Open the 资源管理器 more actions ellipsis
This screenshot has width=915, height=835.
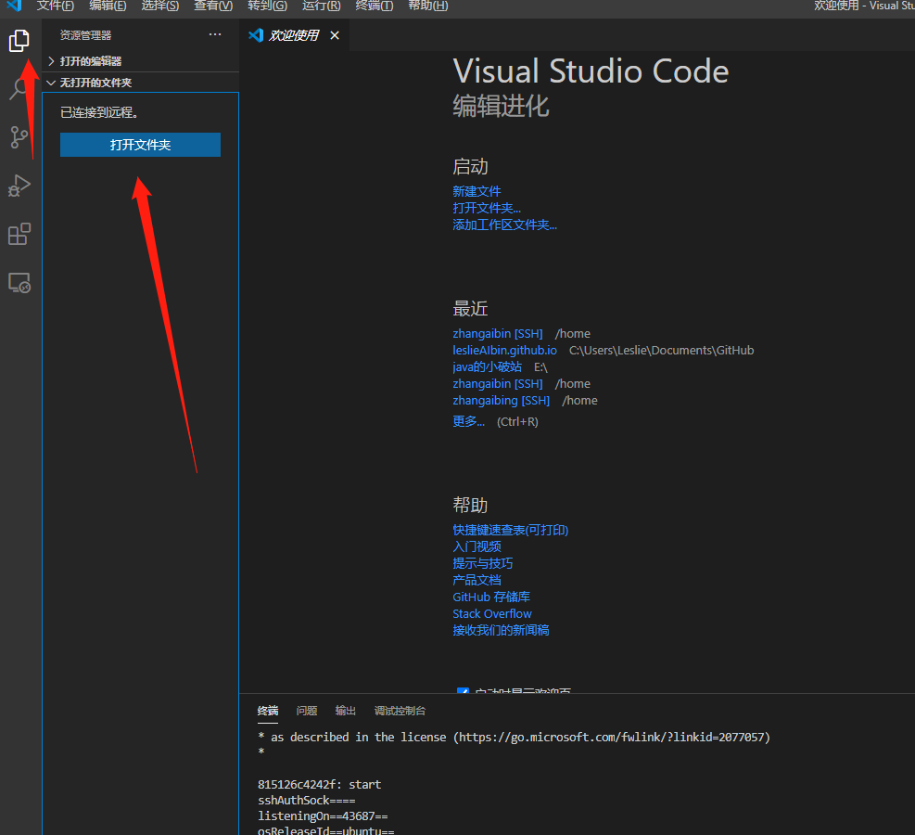tap(215, 34)
